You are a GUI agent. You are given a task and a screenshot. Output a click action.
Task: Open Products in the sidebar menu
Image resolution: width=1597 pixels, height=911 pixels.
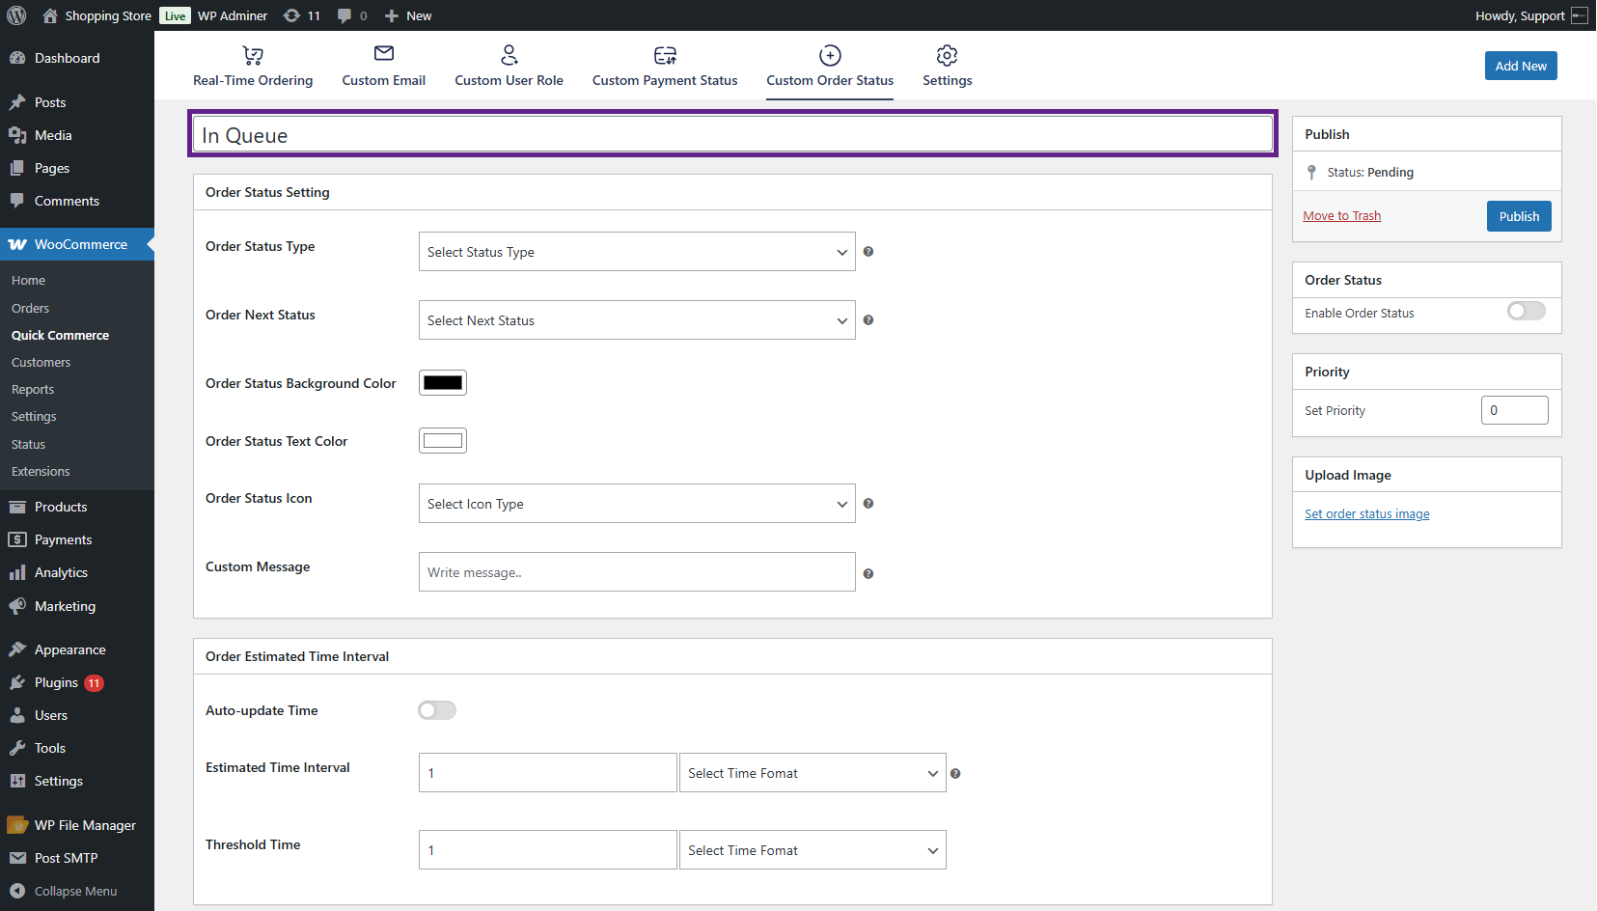pos(61,507)
